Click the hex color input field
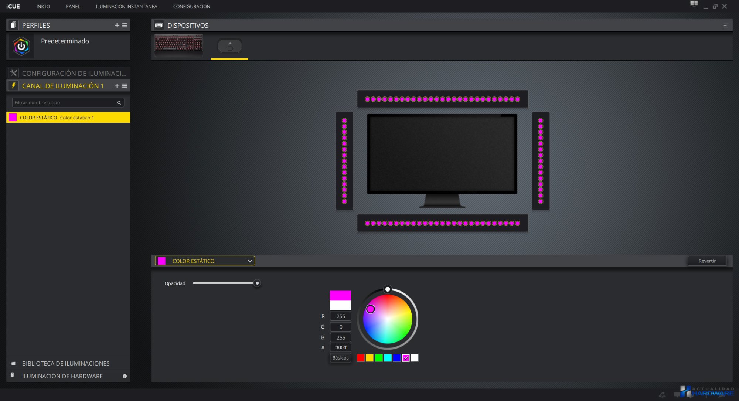The width and height of the screenshot is (739, 401). pyautogui.click(x=340, y=347)
